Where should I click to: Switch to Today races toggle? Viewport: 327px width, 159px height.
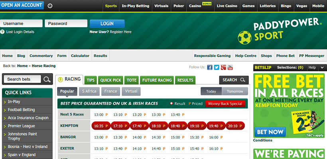point(211,91)
